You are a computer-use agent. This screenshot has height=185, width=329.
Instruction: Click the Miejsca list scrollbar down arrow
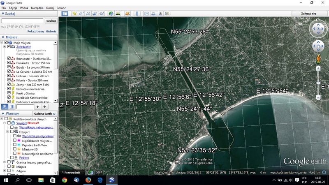click(x=56, y=101)
